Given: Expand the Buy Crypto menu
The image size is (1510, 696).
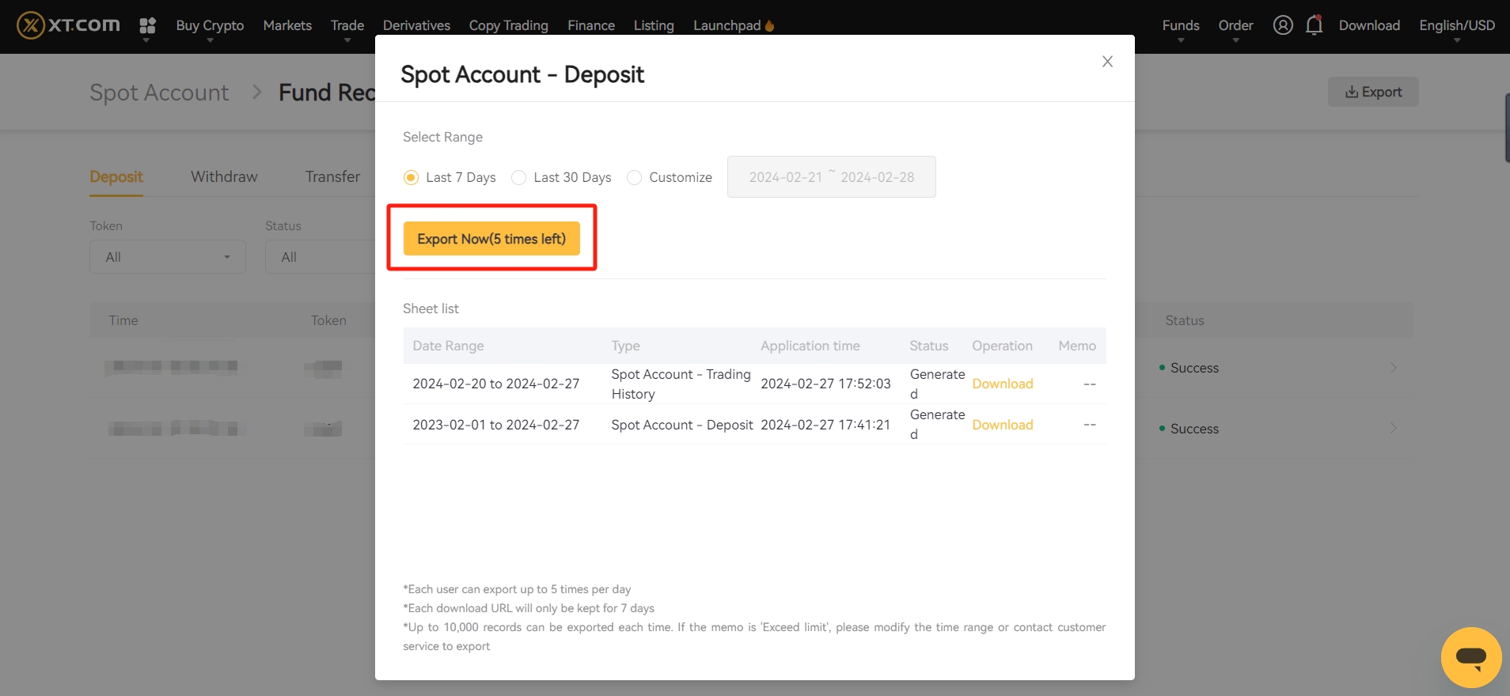Looking at the screenshot, I should pos(210,26).
